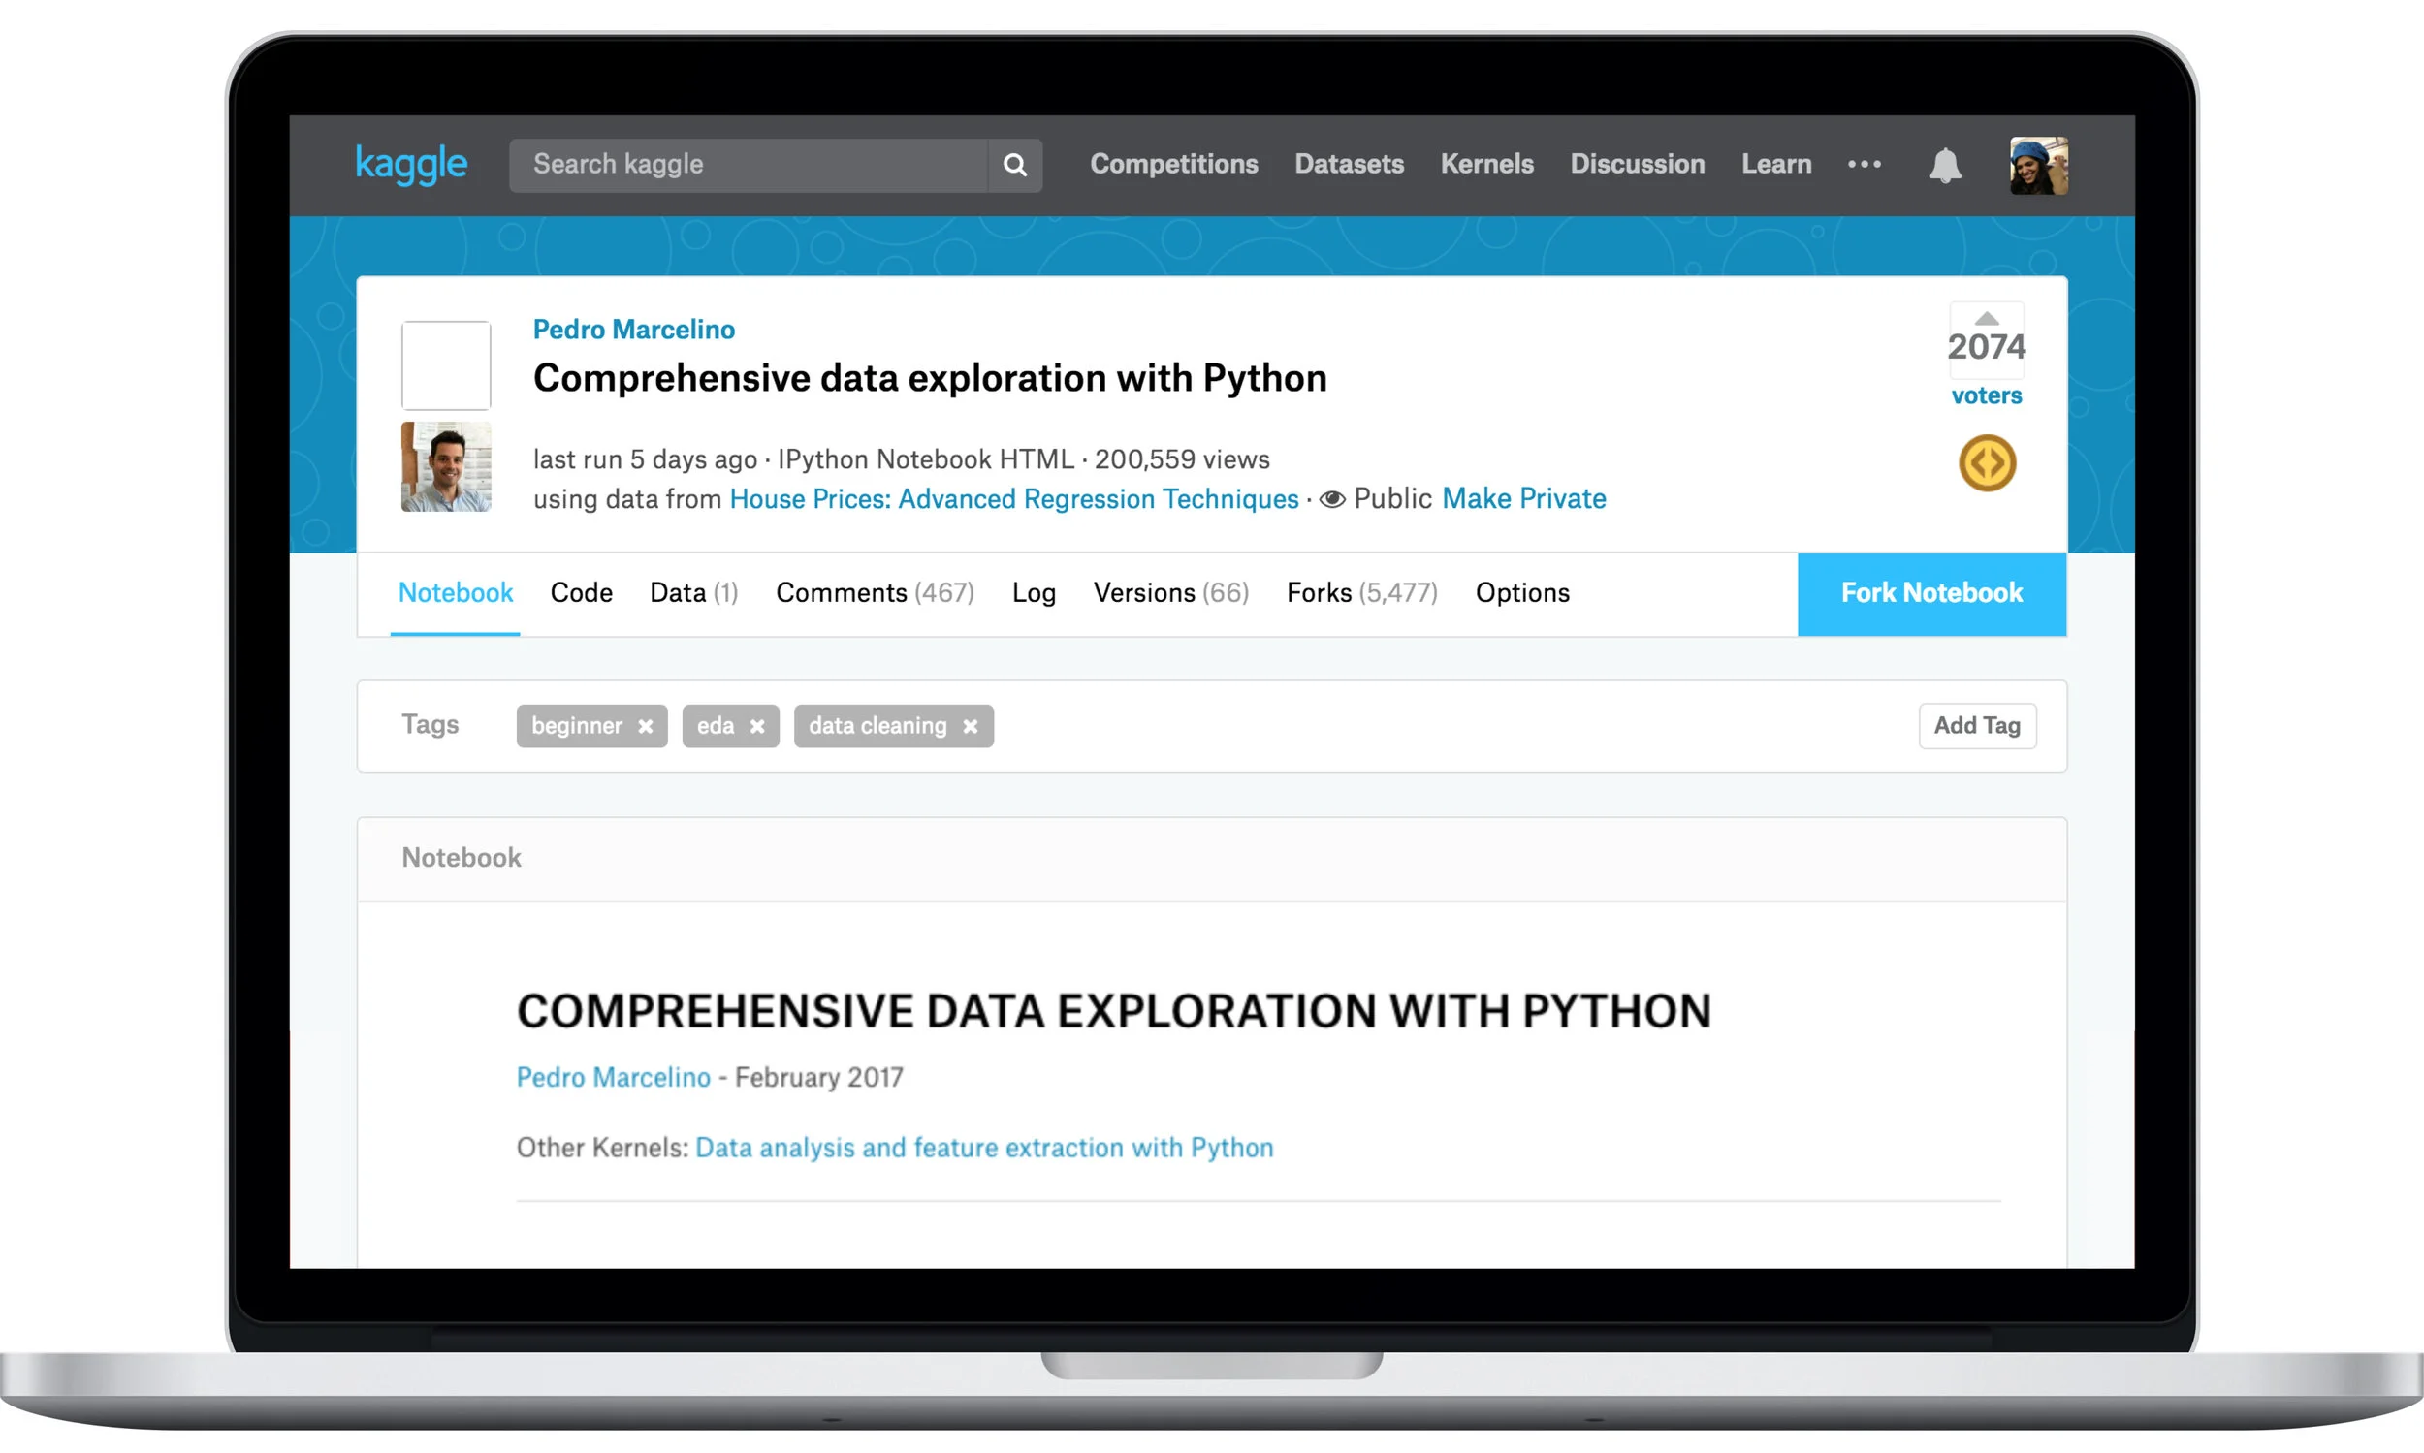2424x1453 pixels.
Task: Open House Prices: Advanced Regression Techniques link
Action: tap(1013, 499)
